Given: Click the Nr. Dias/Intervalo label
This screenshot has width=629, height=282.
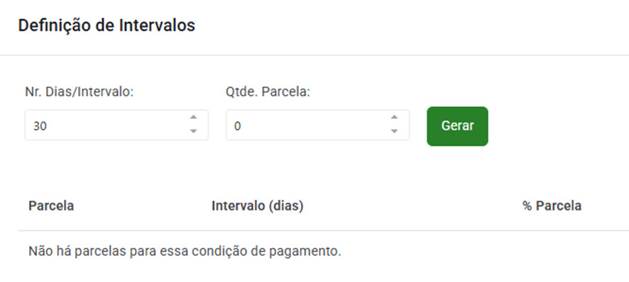Looking at the screenshot, I should [79, 91].
